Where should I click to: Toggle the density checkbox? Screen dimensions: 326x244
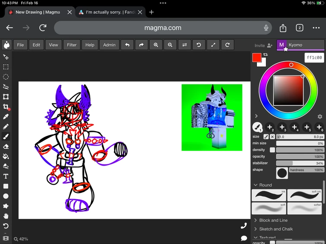[272, 150]
